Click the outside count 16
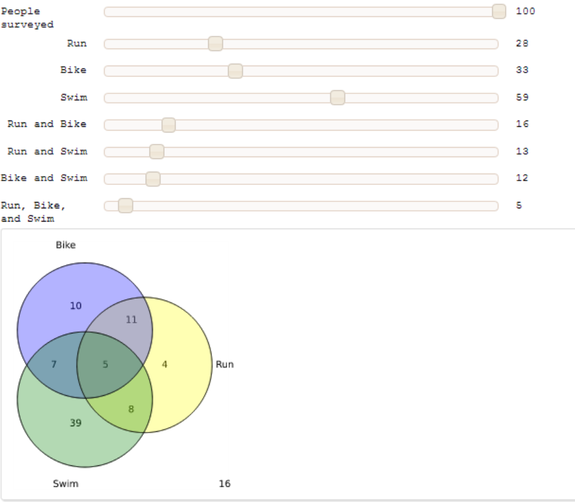575x502 pixels. tap(225, 484)
